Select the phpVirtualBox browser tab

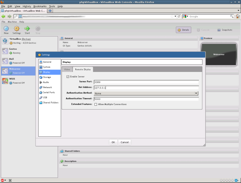23,11
